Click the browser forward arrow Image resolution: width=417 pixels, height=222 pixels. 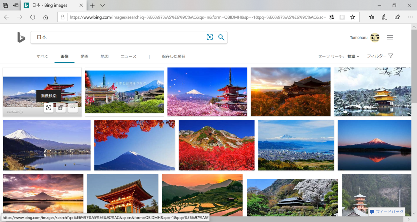pos(20,17)
